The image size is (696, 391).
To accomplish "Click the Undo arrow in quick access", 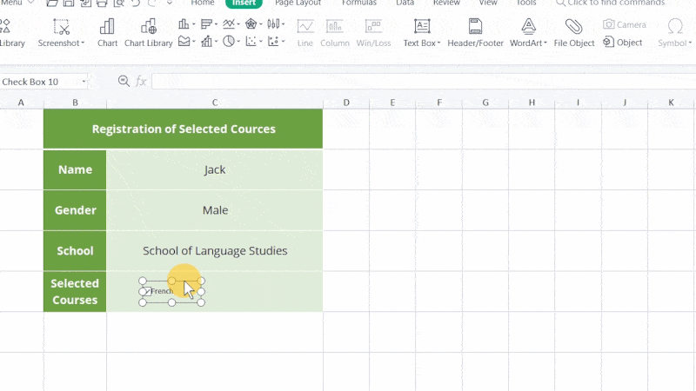I will pyautogui.click(x=136, y=3).
